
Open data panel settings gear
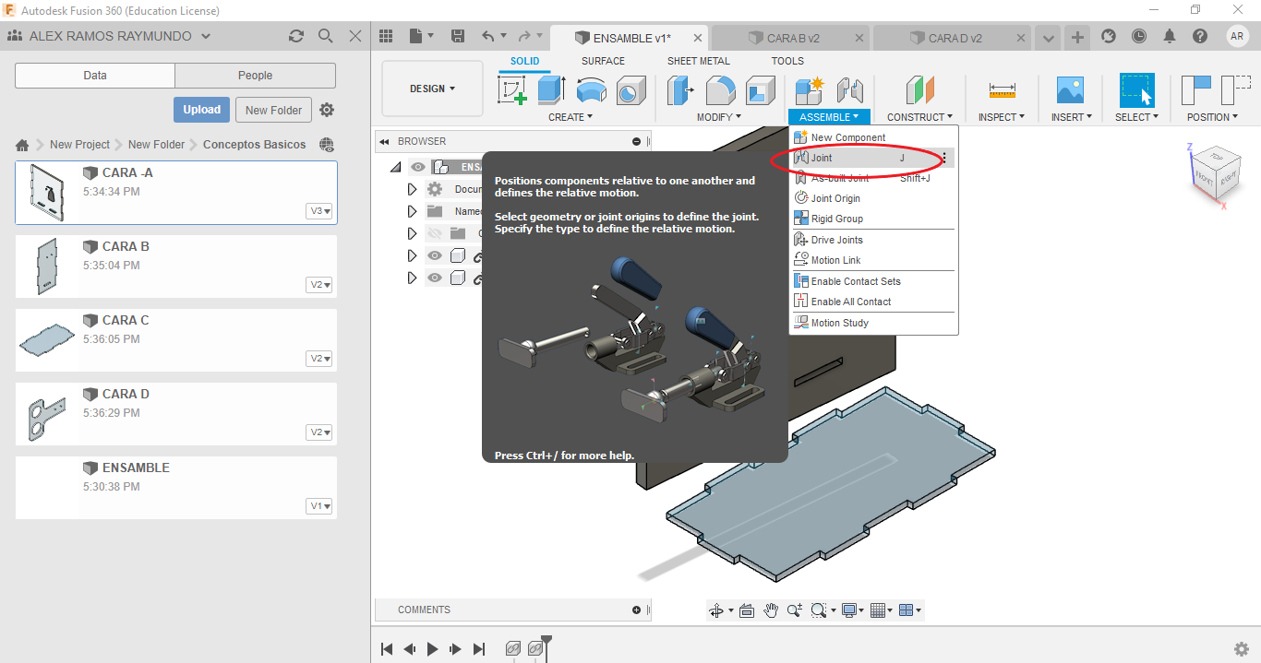coord(327,110)
